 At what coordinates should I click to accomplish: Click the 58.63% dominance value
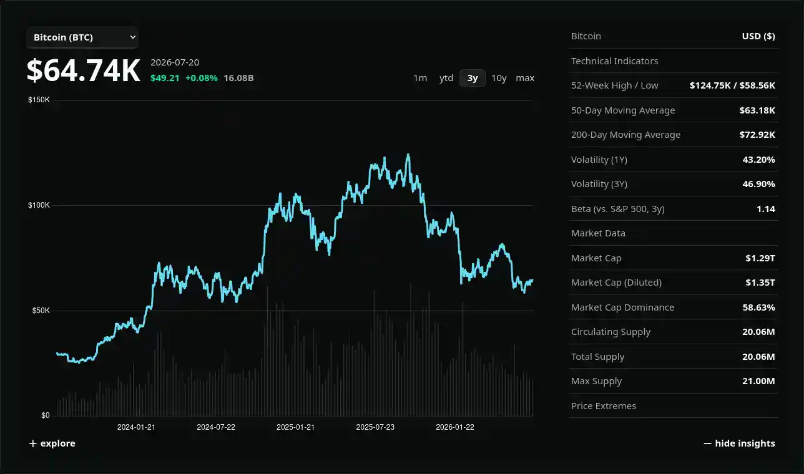(x=759, y=307)
